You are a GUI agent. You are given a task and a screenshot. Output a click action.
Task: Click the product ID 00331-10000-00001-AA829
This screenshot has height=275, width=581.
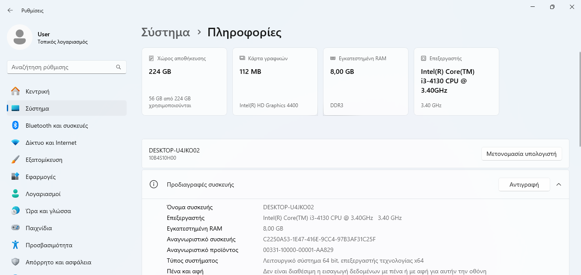point(298,250)
